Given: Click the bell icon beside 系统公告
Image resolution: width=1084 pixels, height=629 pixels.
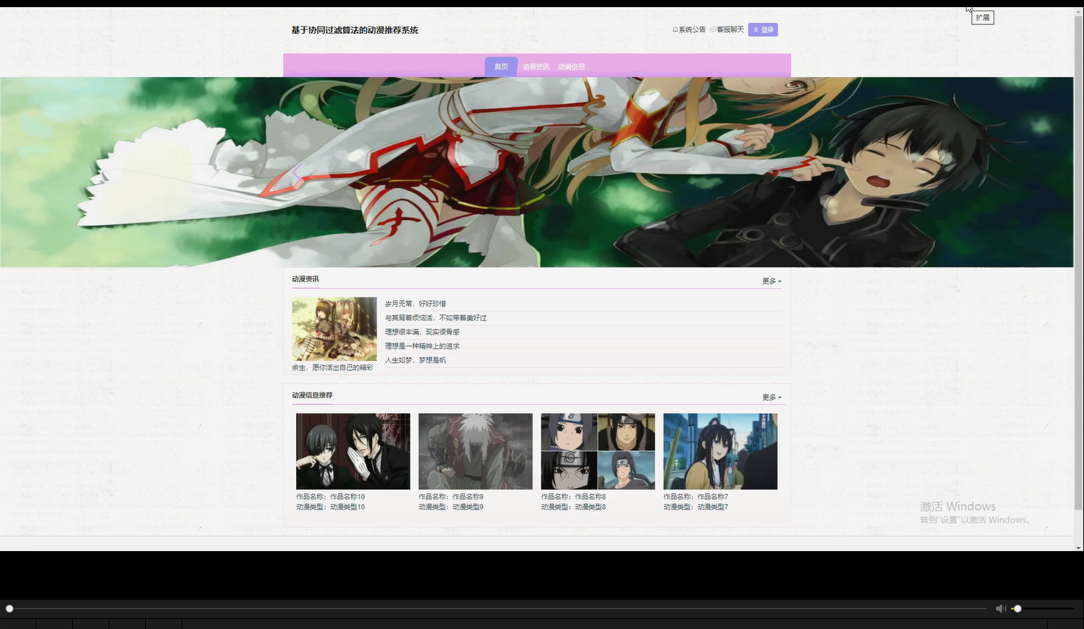Looking at the screenshot, I should tap(674, 29).
